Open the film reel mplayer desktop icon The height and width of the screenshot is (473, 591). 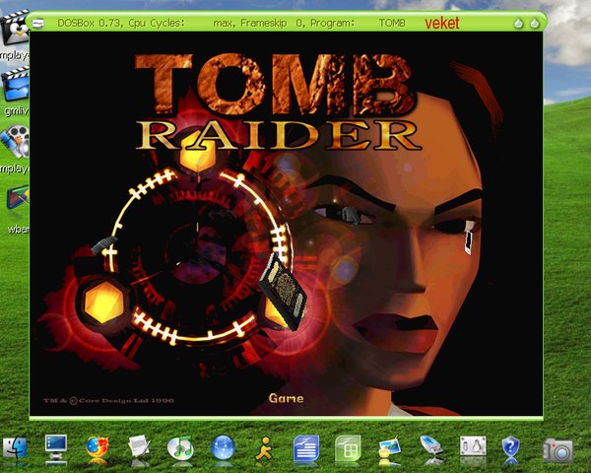[x=15, y=142]
